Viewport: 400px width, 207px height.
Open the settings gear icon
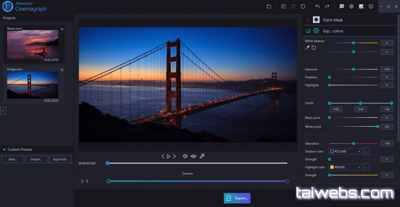(x=351, y=6)
